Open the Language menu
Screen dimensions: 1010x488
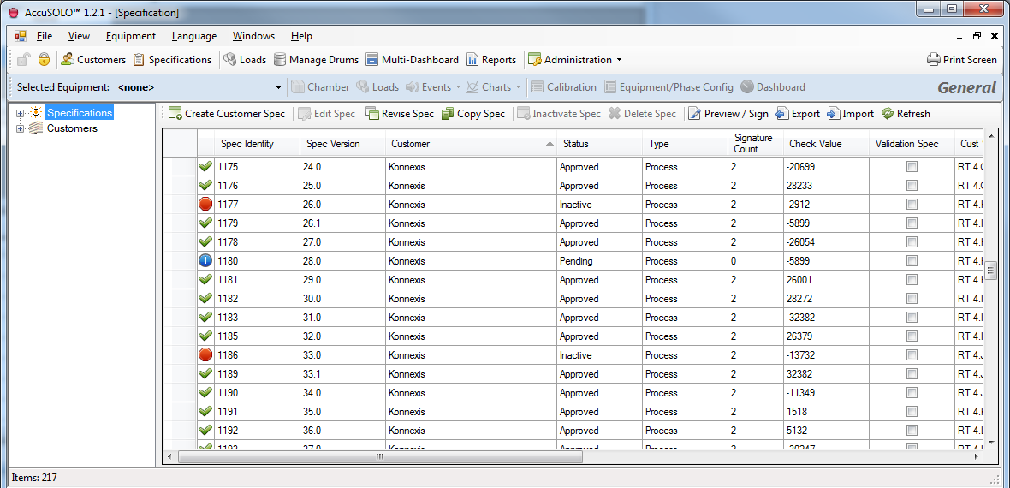pyautogui.click(x=193, y=36)
